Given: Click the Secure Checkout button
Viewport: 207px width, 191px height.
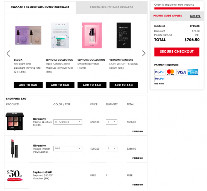Looking at the screenshot, I should tap(177, 52).
